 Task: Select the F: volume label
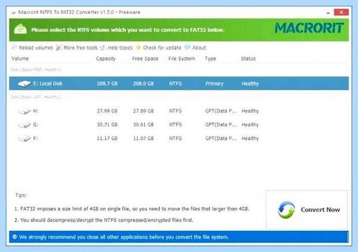click(x=36, y=139)
